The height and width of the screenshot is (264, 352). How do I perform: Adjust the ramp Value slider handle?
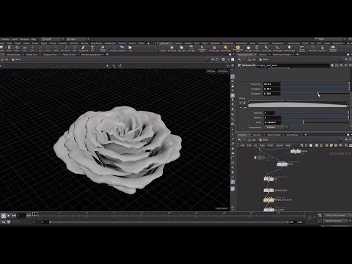click(304, 122)
